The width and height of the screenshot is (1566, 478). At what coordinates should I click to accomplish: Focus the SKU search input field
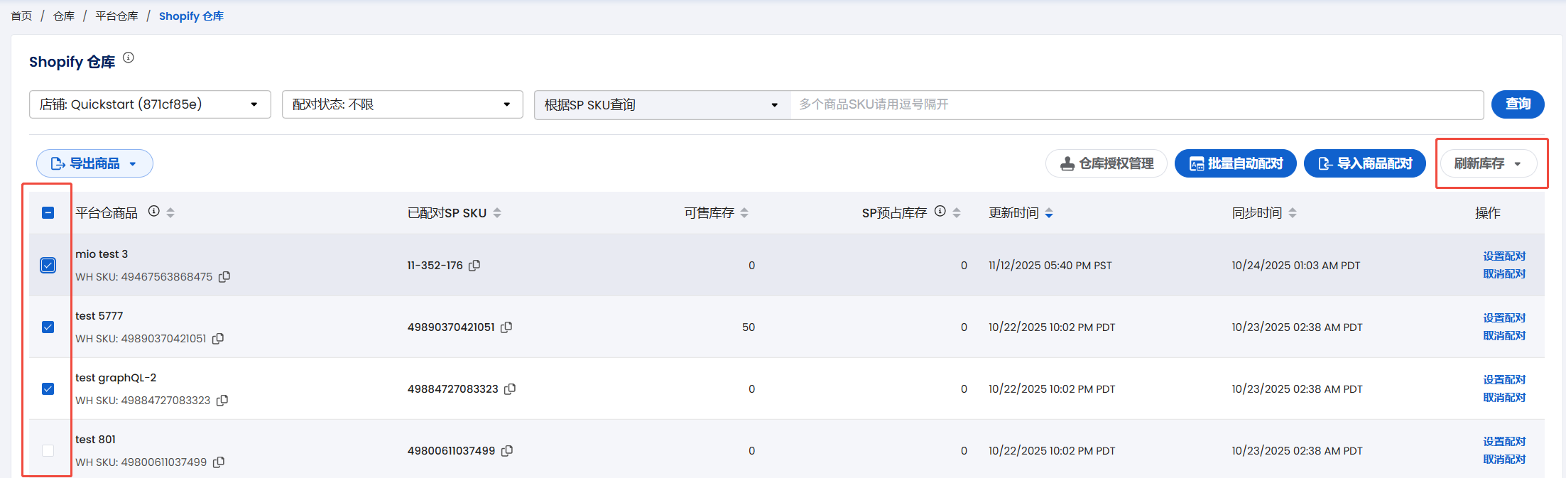1136,104
